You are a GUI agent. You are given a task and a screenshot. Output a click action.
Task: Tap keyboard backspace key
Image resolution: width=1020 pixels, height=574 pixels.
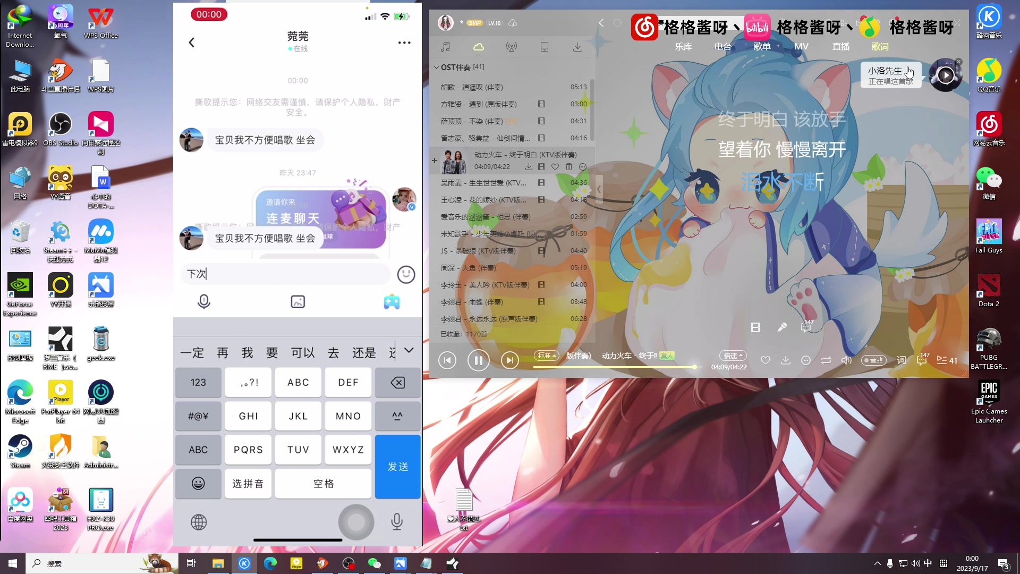pos(398,383)
